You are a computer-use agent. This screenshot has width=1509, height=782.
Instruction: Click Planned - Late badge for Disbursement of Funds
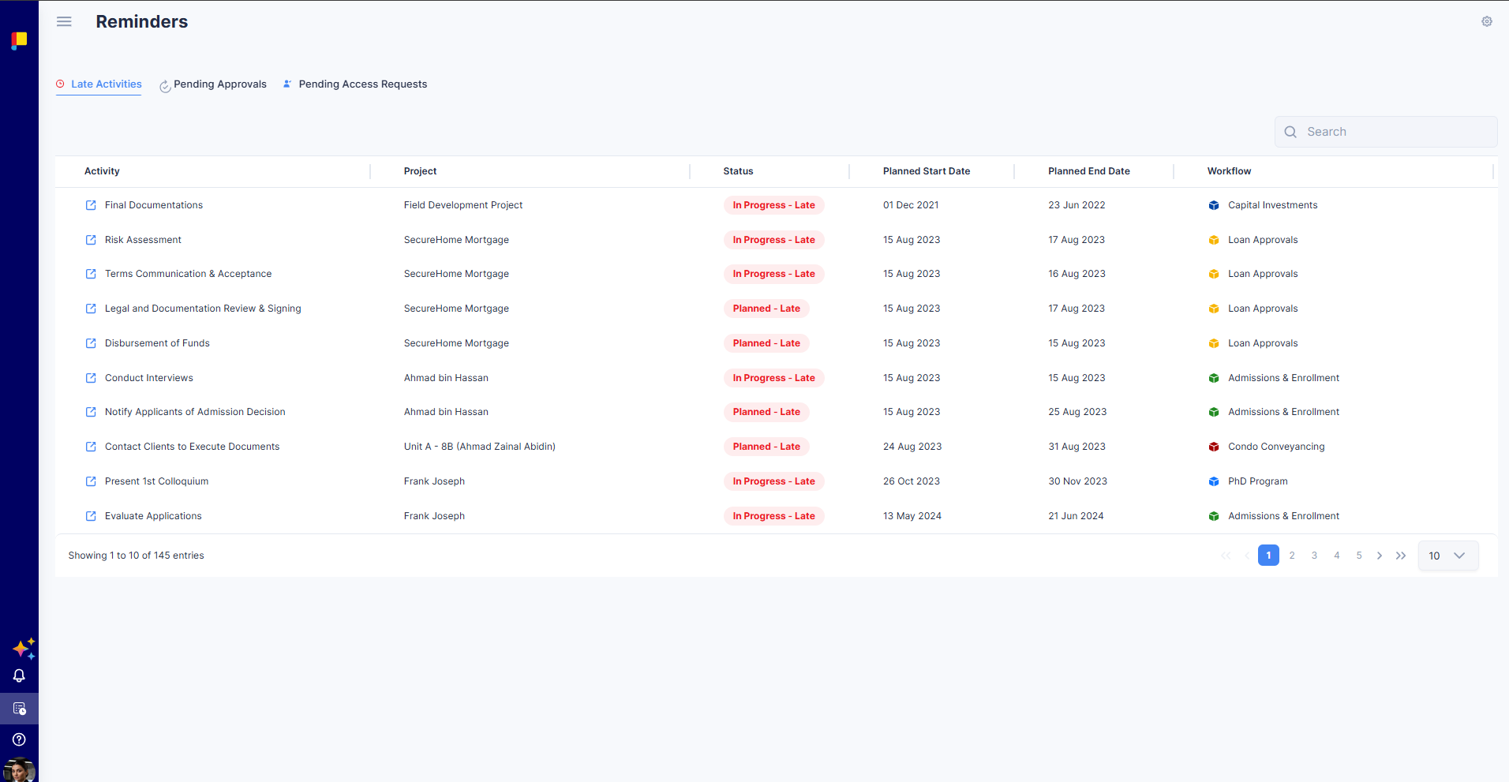766,343
